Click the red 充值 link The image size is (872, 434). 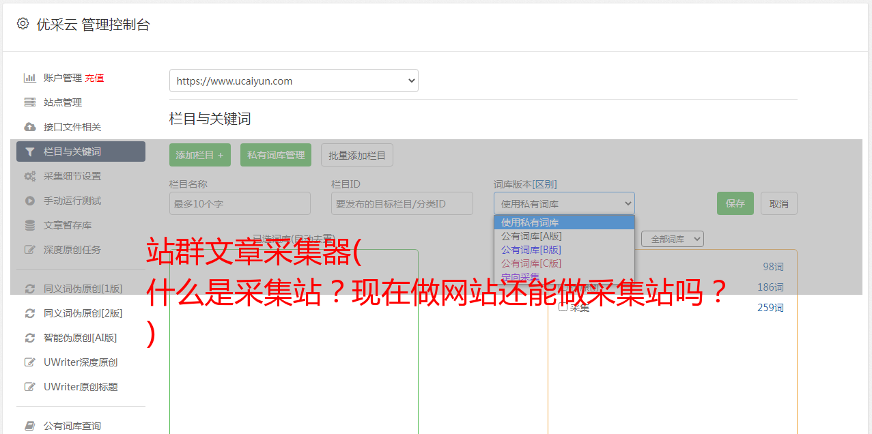94,78
